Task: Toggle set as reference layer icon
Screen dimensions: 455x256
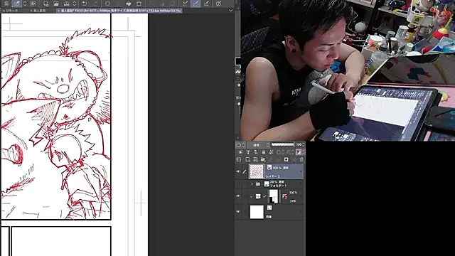Action: pos(248,152)
